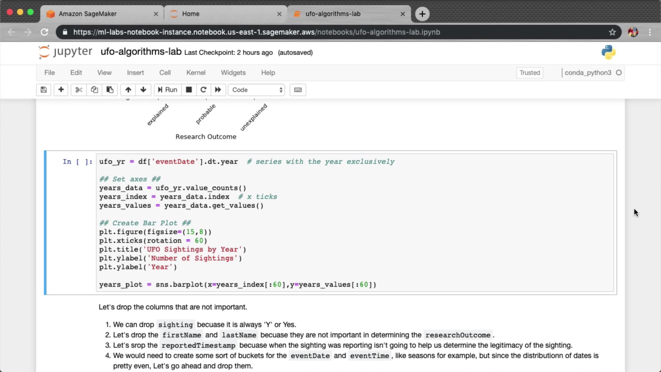Click notebook title ufo-algorithms-lab to rename
Viewport: 661px width, 372px height.
click(141, 52)
